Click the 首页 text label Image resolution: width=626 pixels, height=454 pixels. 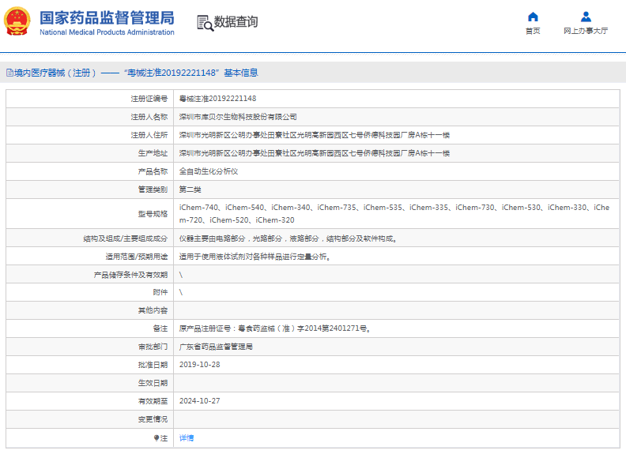(533, 31)
